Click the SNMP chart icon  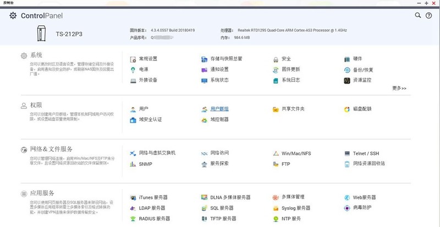[x=133, y=164]
